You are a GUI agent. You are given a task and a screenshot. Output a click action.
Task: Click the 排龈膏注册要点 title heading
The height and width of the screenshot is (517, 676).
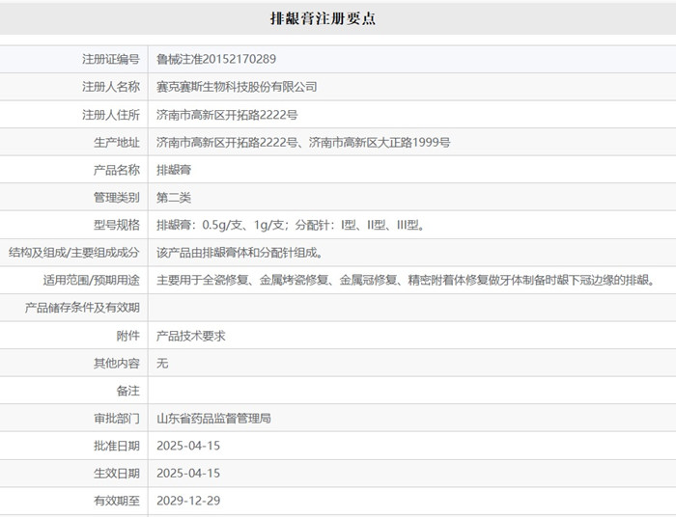pyautogui.click(x=337, y=18)
